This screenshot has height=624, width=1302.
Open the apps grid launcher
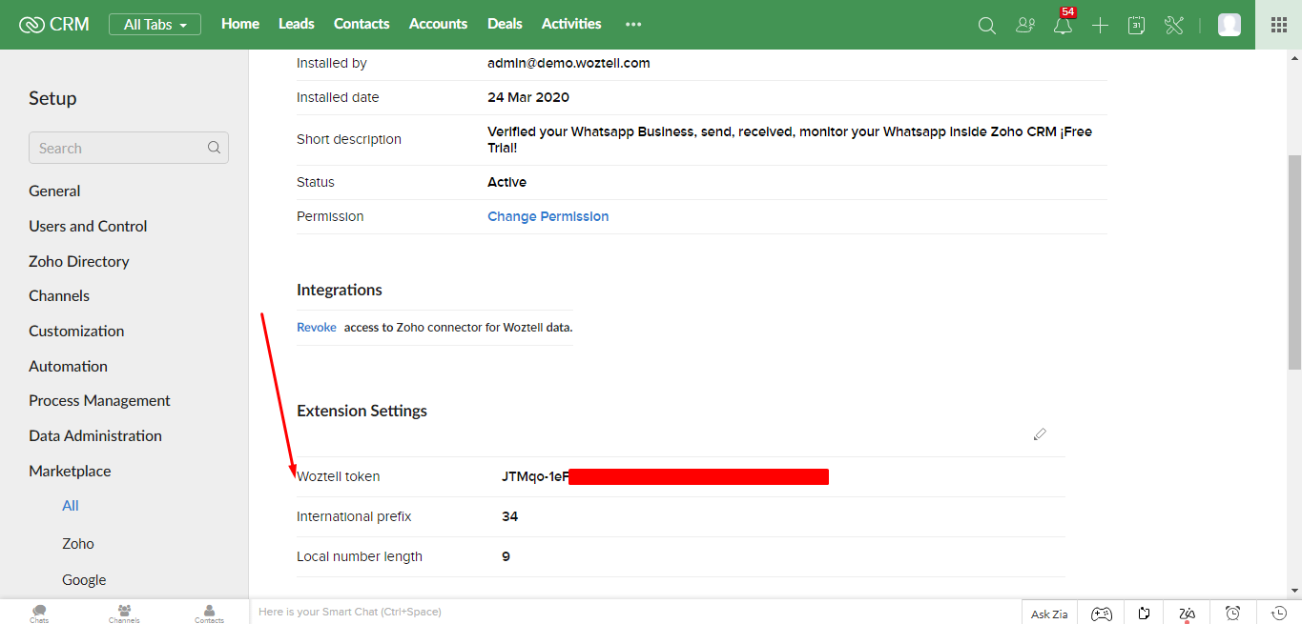(x=1279, y=25)
